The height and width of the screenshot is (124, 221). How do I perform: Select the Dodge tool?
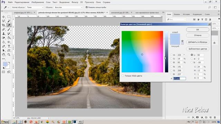point(9,42)
